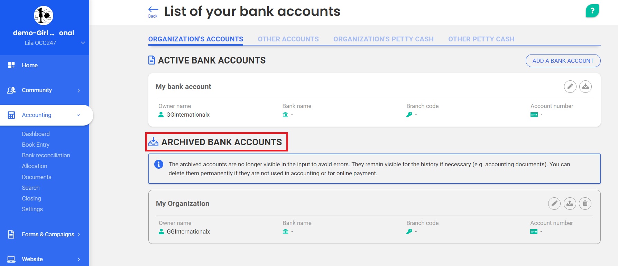Edit the archived My Organization account
Image resolution: width=618 pixels, height=266 pixels.
(554, 204)
